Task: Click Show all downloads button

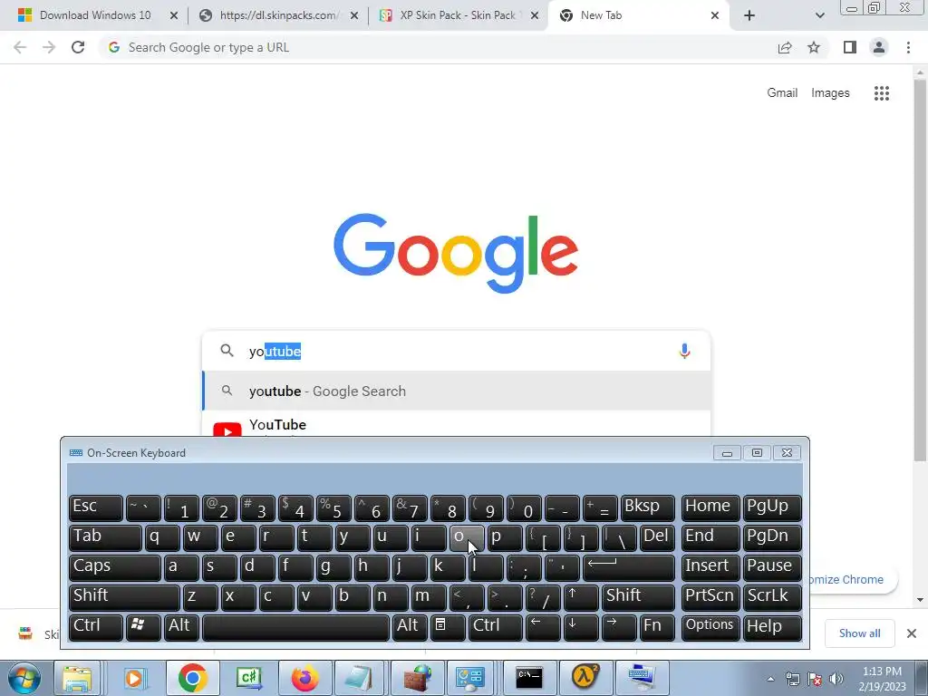Action: coord(859,633)
